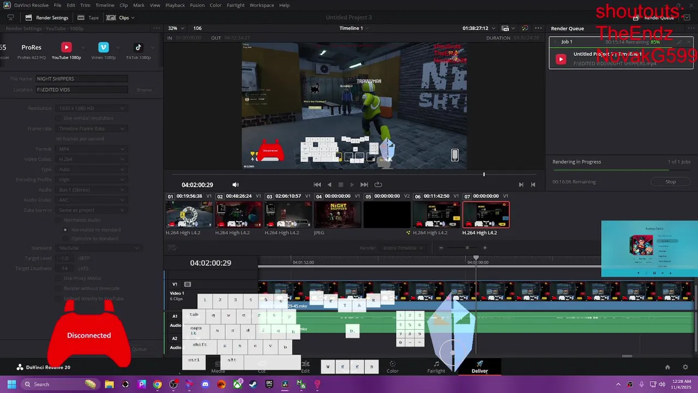Image resolution: width=698 pixels, height=393 pixels.
Task: Select Job 1 in the Render Queue
Action: coord(621,53)
